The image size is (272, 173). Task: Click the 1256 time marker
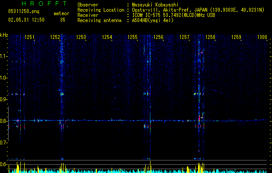click(x=158, y=37)
